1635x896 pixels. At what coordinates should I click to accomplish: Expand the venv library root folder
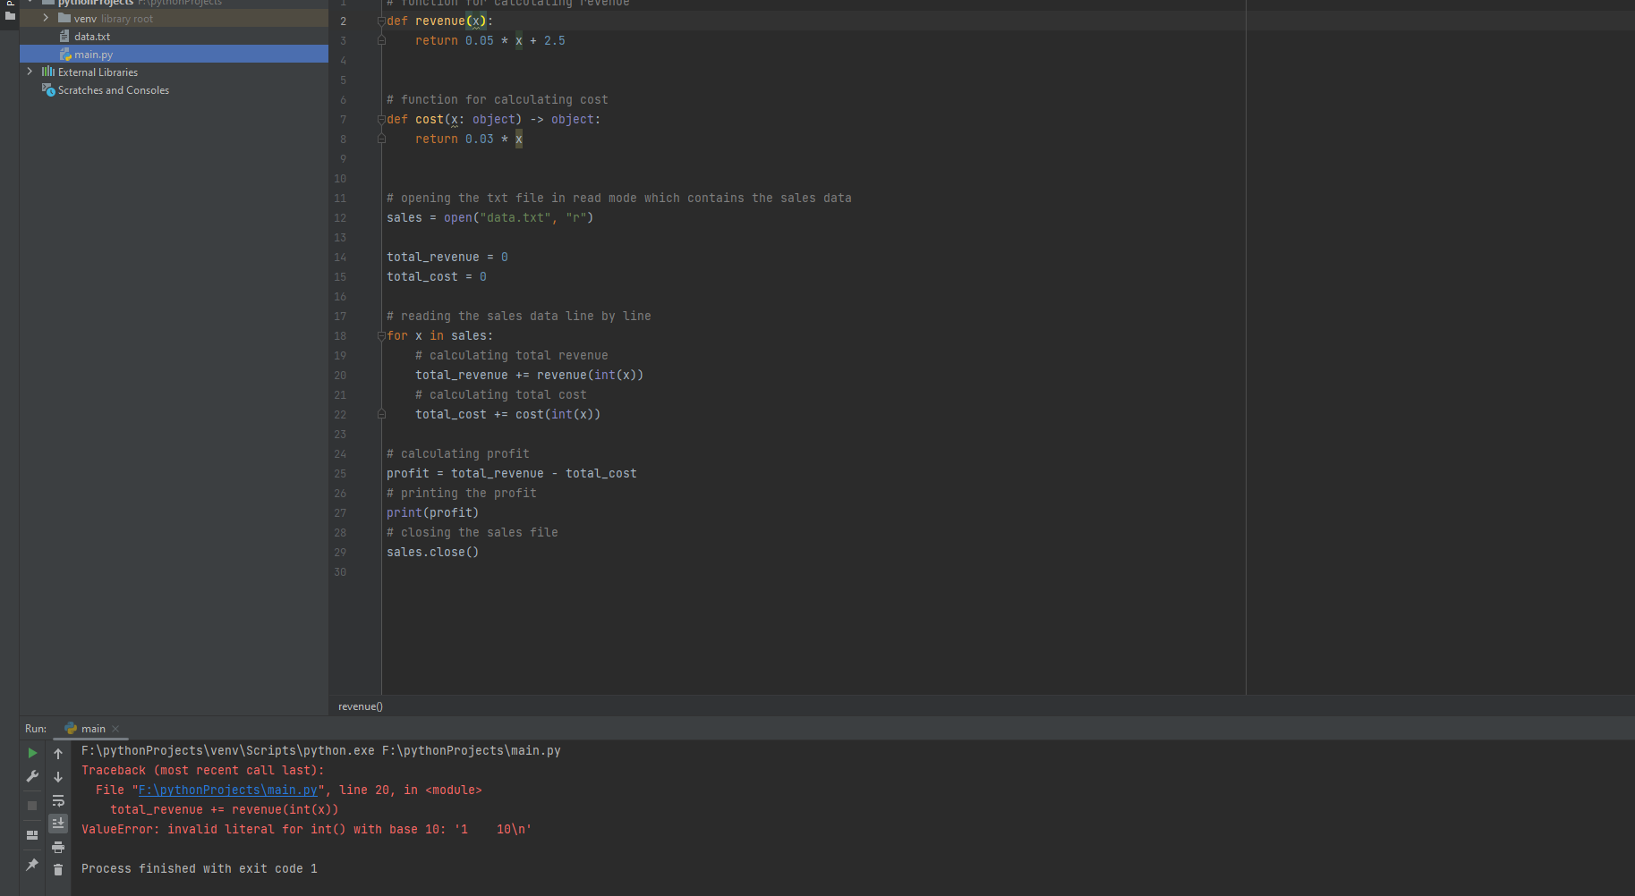click(x=46, y=18)
